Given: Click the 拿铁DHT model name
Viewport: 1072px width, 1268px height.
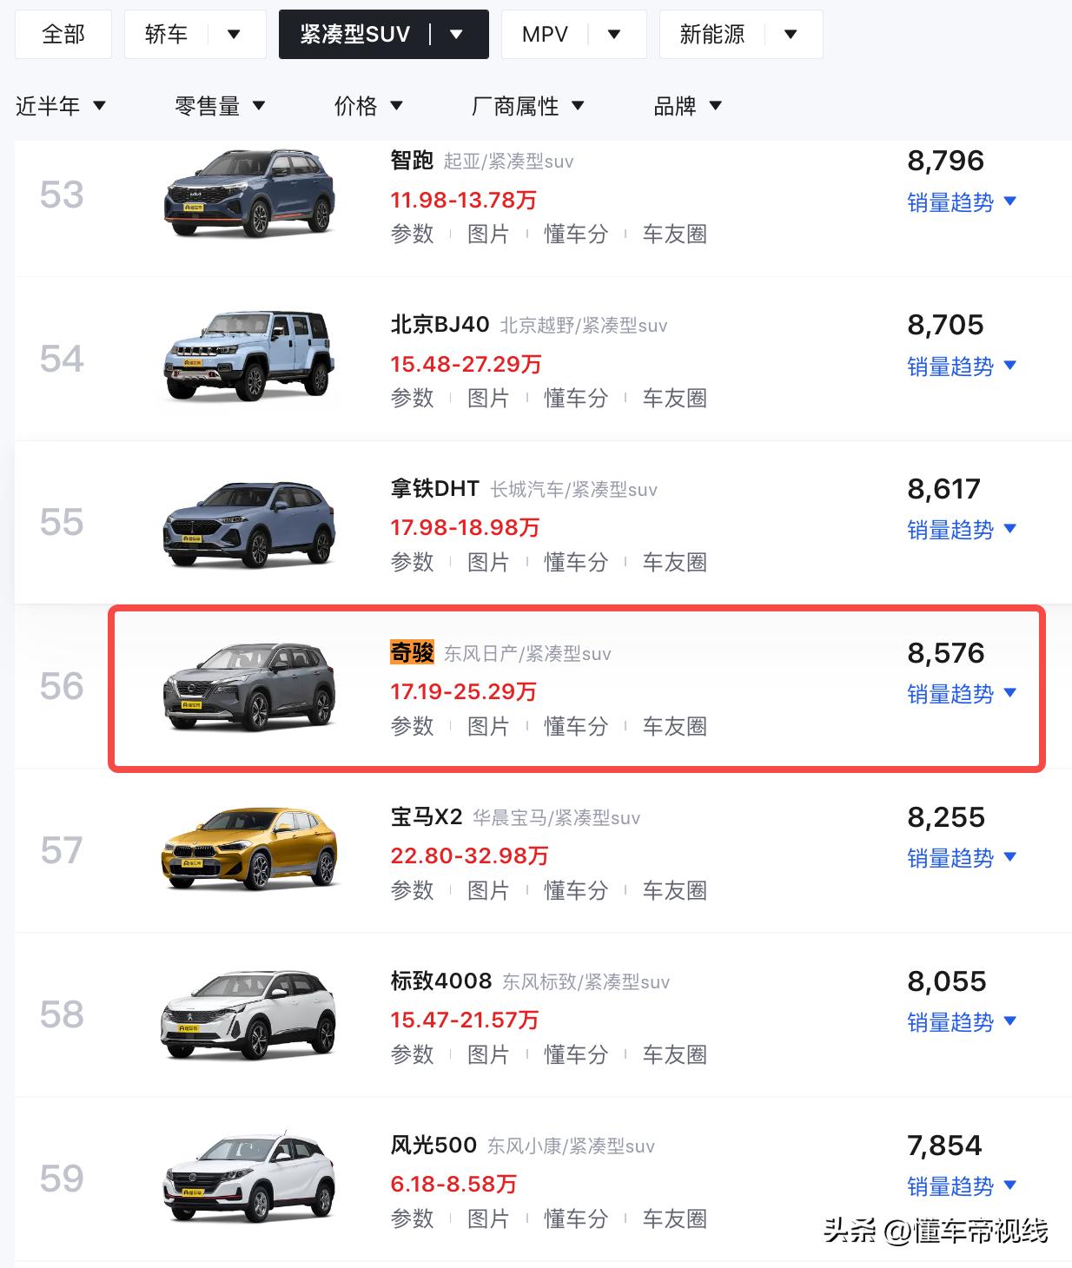Looking at the screenshot, I should click(x=435, y=488).
